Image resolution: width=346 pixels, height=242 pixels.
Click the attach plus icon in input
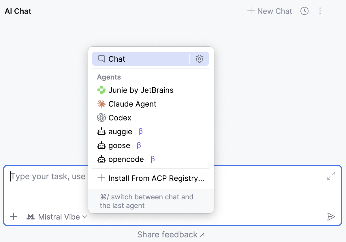(x=14, y=217)
